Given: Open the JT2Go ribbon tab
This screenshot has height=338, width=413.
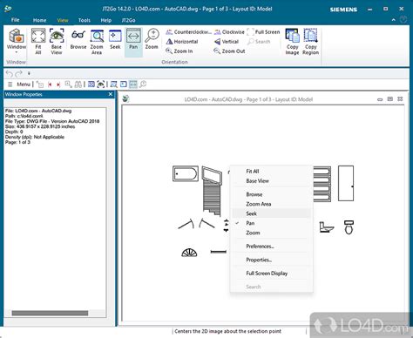Looking at the screenshot, I should [128, 20].
